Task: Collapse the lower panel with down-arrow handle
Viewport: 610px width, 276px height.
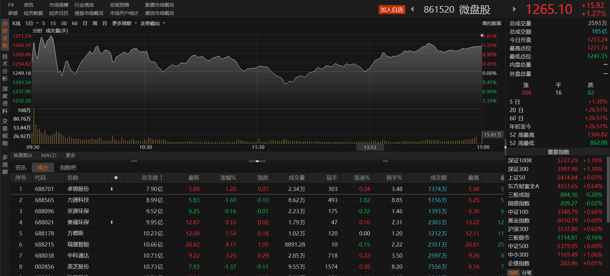Action: 257,161
